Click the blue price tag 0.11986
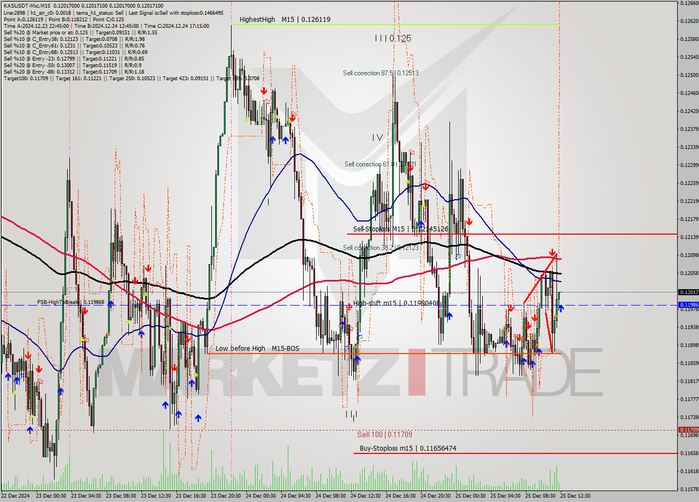This screenshot has width=699, height=502. [688, 304]
